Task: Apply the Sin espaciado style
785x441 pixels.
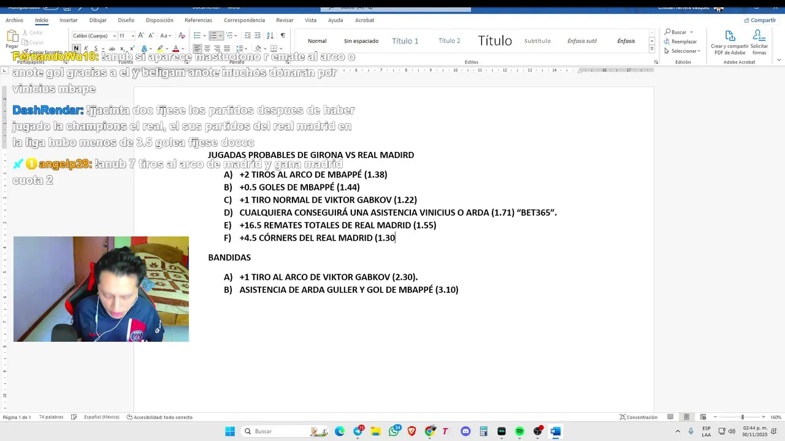Action: click(361, 41)
